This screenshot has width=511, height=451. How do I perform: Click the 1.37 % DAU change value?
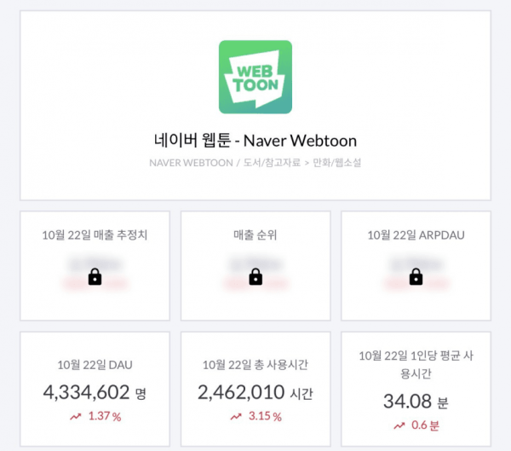tap(105, 416)
